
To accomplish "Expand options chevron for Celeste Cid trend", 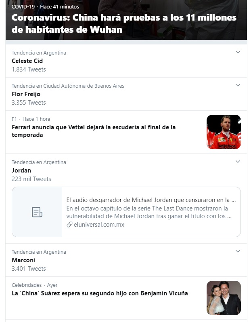I will point(238,52).
